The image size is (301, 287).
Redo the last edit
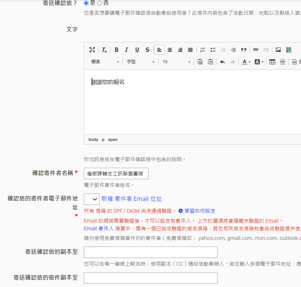point(233,62)
